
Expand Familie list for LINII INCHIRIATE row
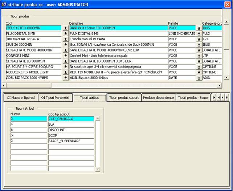[199, 34]
